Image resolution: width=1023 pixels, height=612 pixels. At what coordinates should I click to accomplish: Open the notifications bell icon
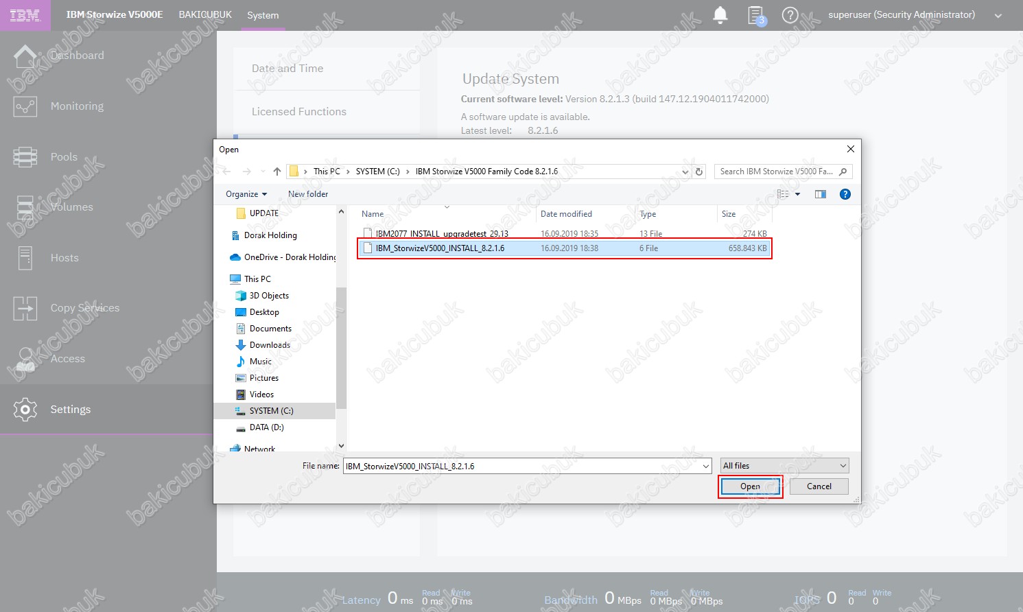coord(720,15)
